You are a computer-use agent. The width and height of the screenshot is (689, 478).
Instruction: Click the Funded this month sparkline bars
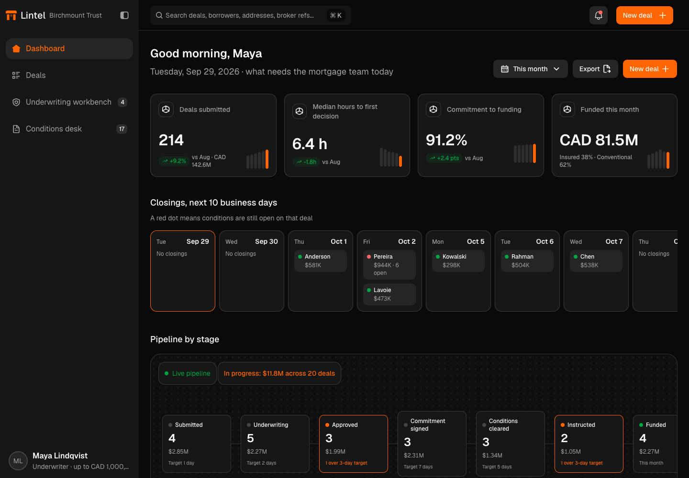[658, 159]
